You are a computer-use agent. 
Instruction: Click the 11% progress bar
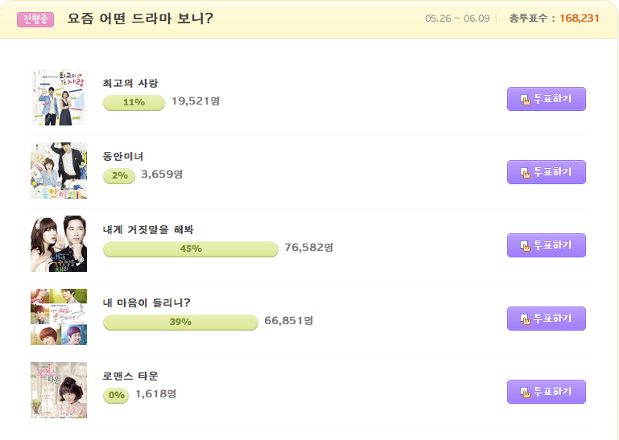134,103
